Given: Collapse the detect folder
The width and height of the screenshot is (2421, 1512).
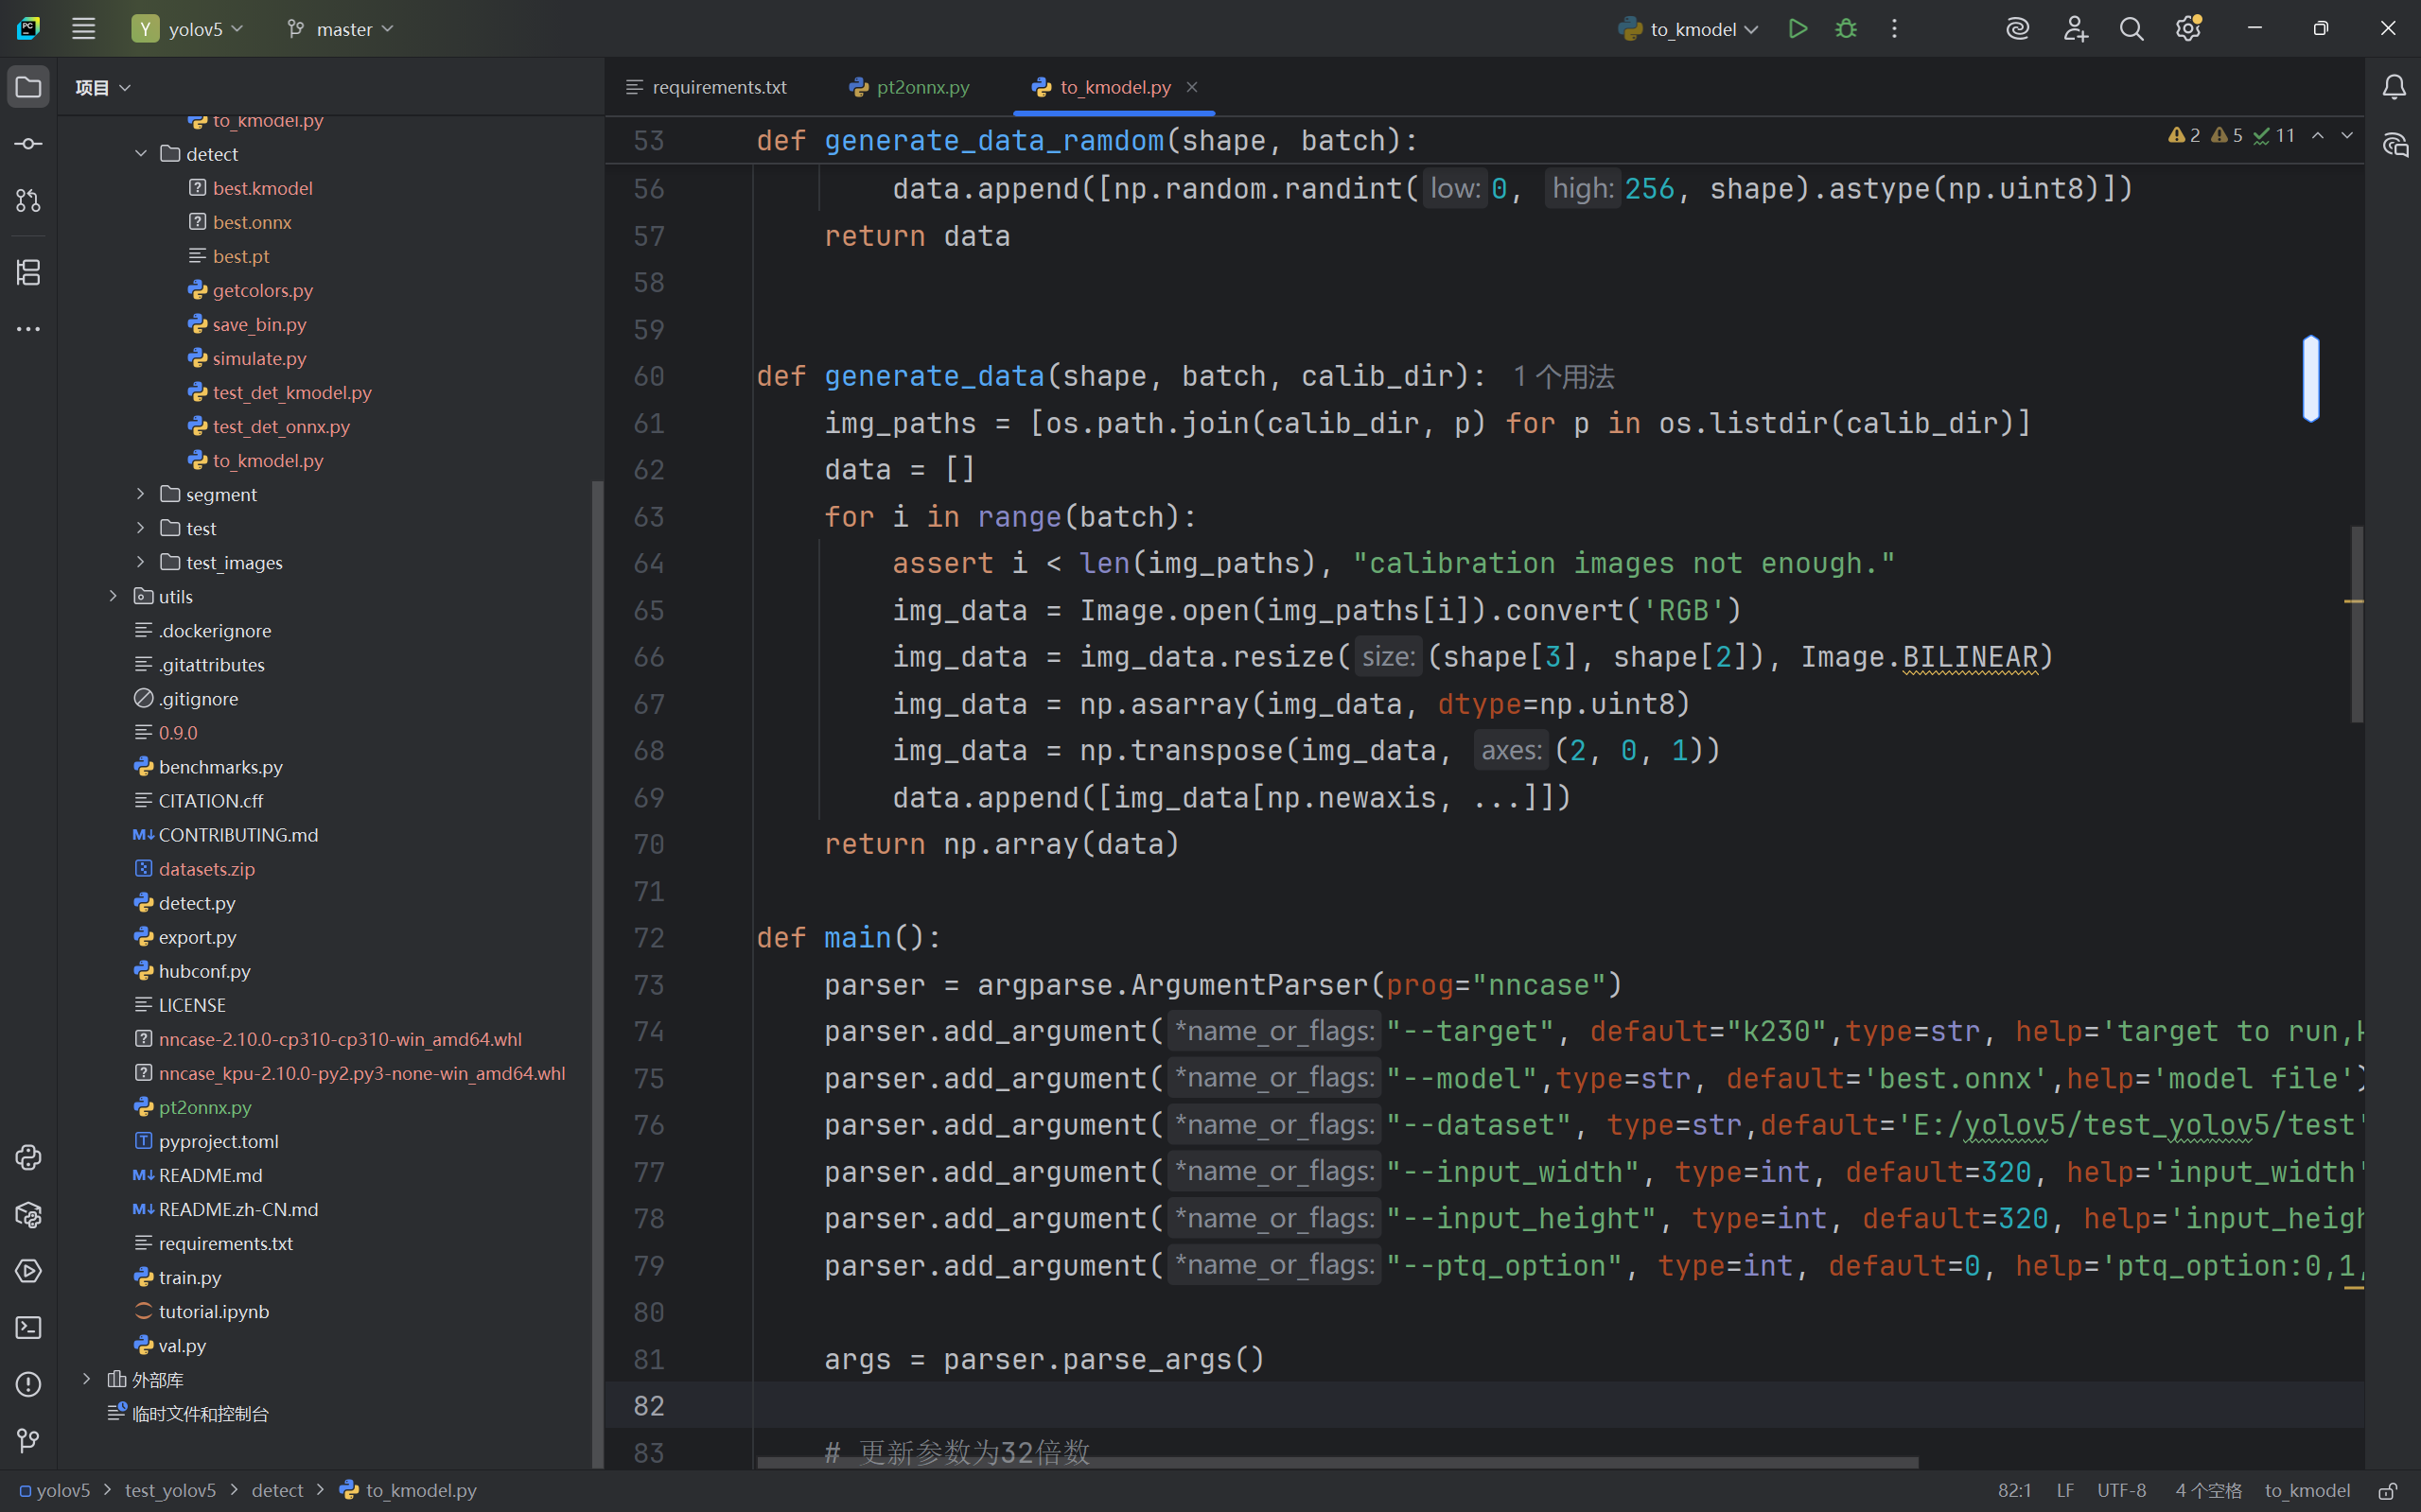Looking at the screenshot, I should 141,154.
